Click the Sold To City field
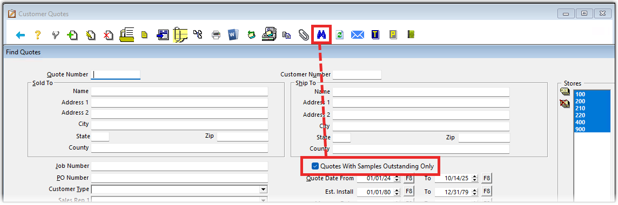The height and width of the screenshot is (205, 618). (x=179, y=125)
